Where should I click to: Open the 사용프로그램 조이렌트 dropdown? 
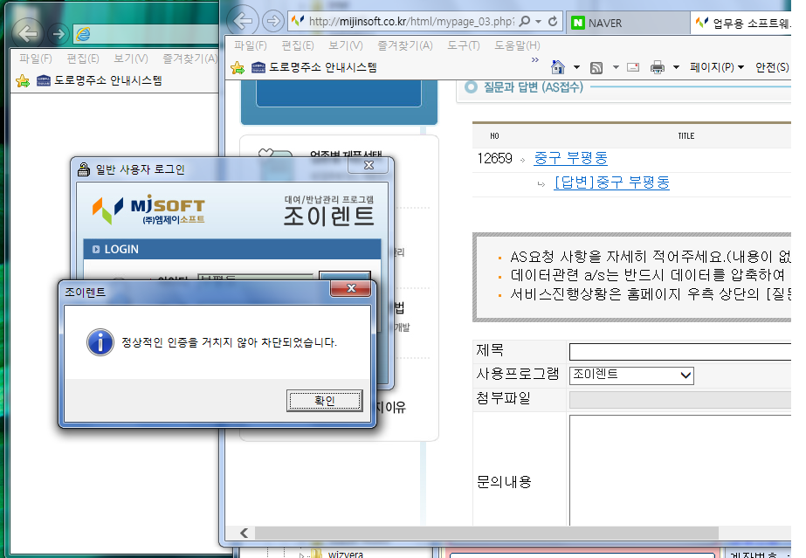point(631,375)
